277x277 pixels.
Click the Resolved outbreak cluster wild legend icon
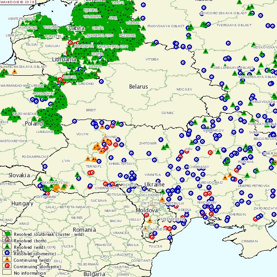[7, 233]
